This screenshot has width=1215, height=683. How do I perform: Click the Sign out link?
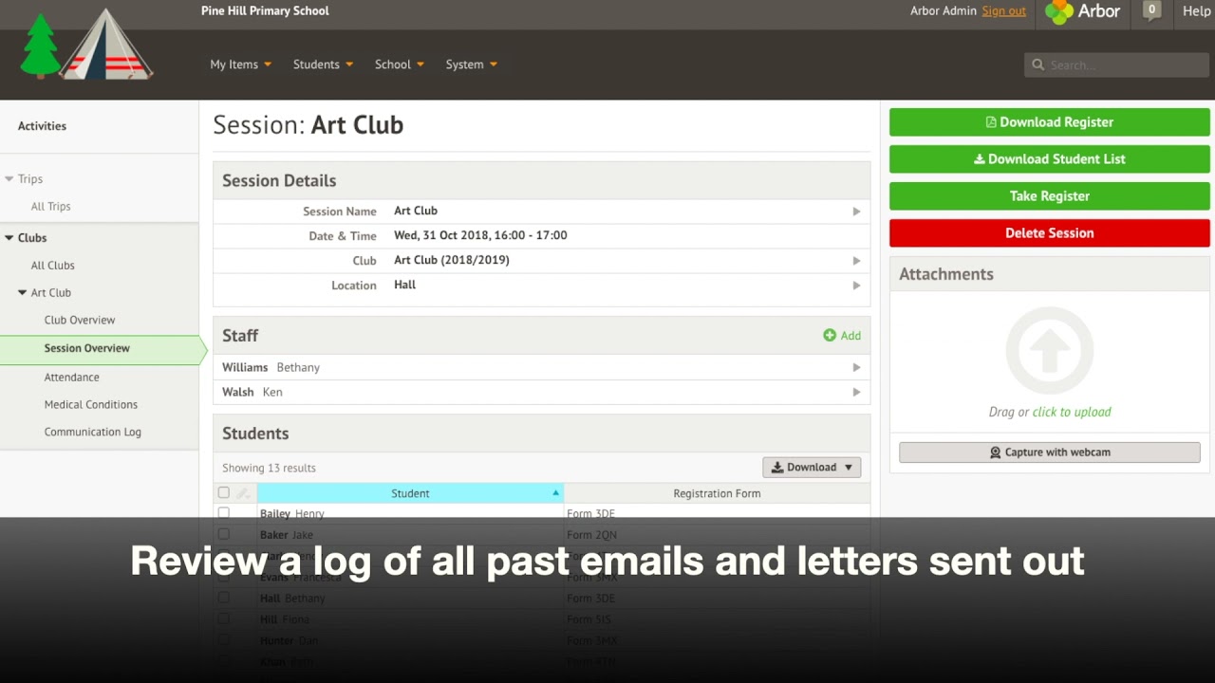(x=1004, y=11)
